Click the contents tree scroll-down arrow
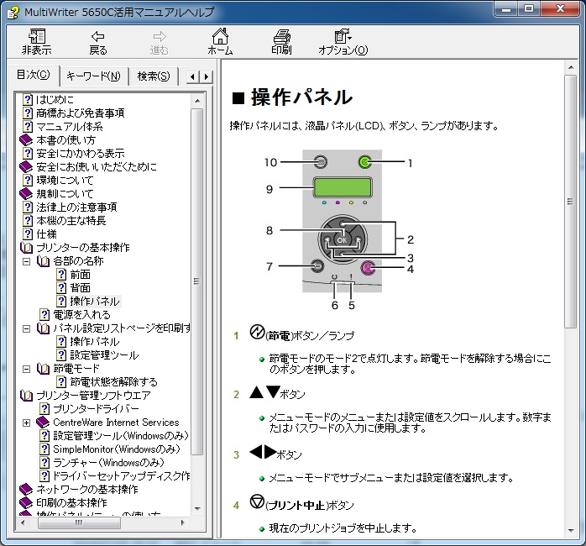Image resolution: width=586 pixels, height=546 pixels. click(x=197, y=508)
